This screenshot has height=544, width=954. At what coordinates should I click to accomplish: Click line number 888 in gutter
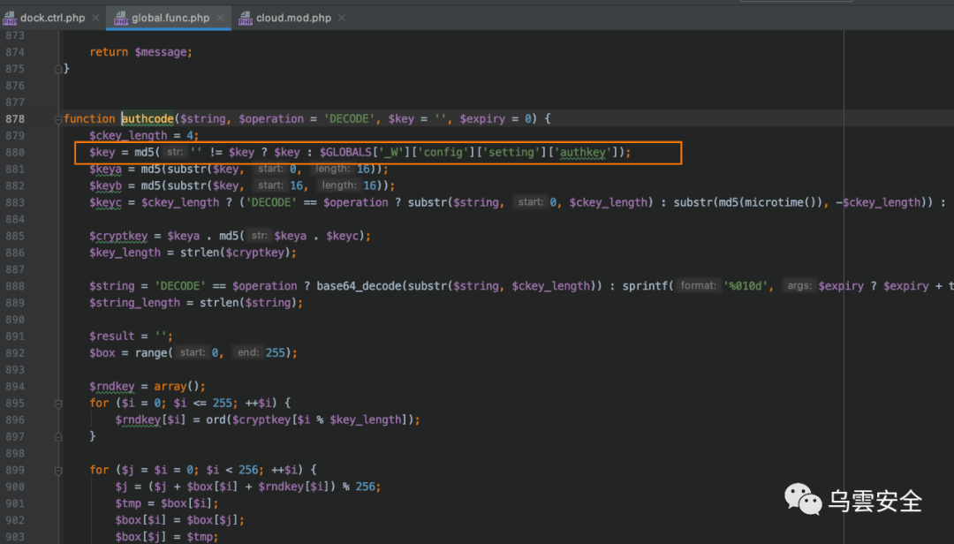click(15, 286)
